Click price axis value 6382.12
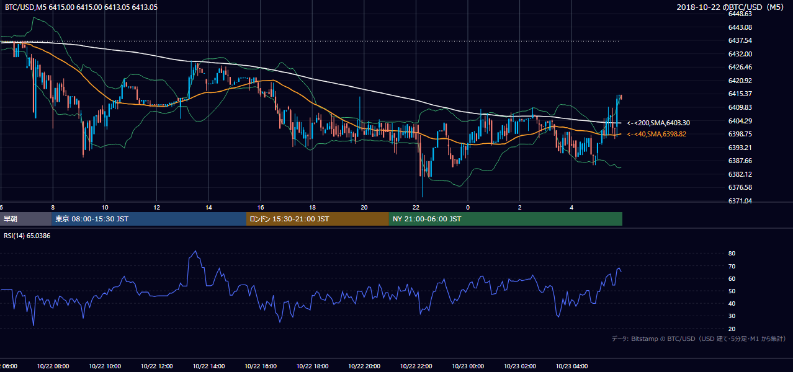 point(740,174)
